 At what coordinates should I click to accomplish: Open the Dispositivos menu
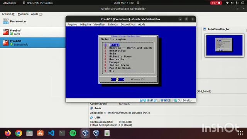[128, 24]
